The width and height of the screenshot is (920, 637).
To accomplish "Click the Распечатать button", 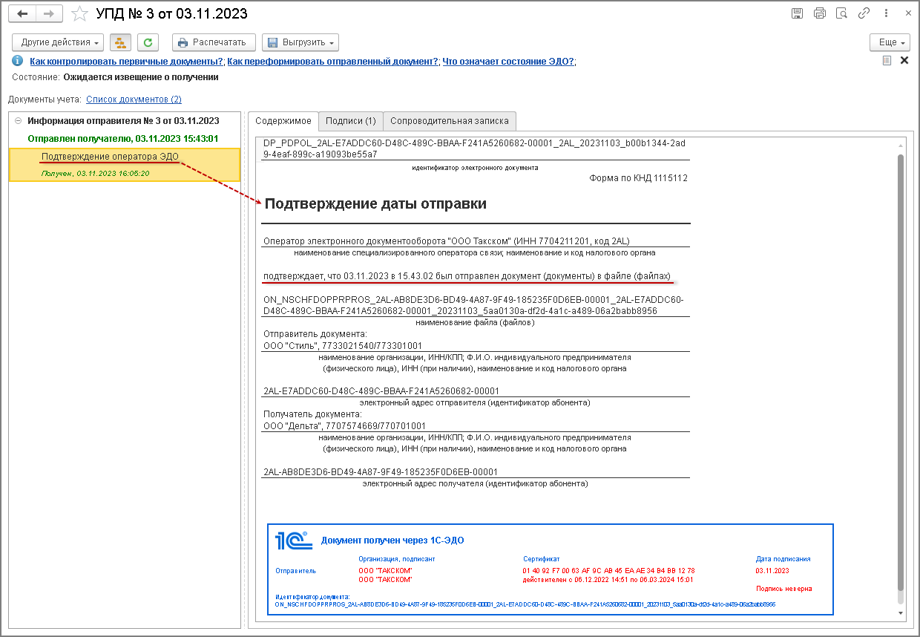I will click(214, 42).
